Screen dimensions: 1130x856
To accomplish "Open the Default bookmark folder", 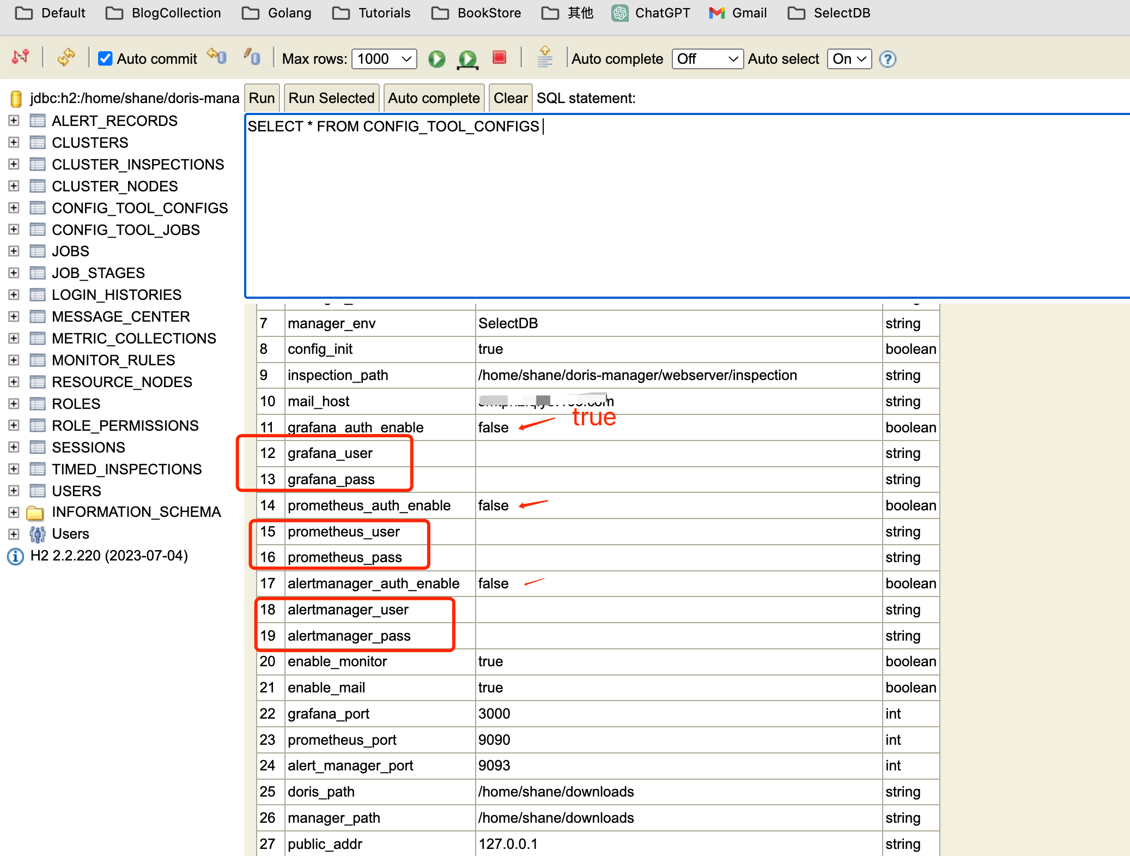I will pyautogui.click(x=51, y=13).
